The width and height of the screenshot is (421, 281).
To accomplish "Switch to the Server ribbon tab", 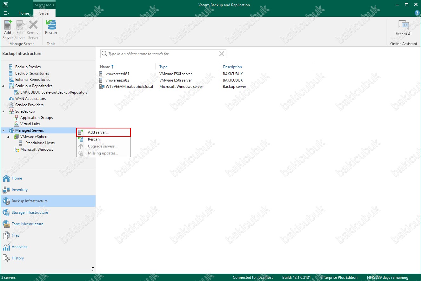I will tap(44, 13).
